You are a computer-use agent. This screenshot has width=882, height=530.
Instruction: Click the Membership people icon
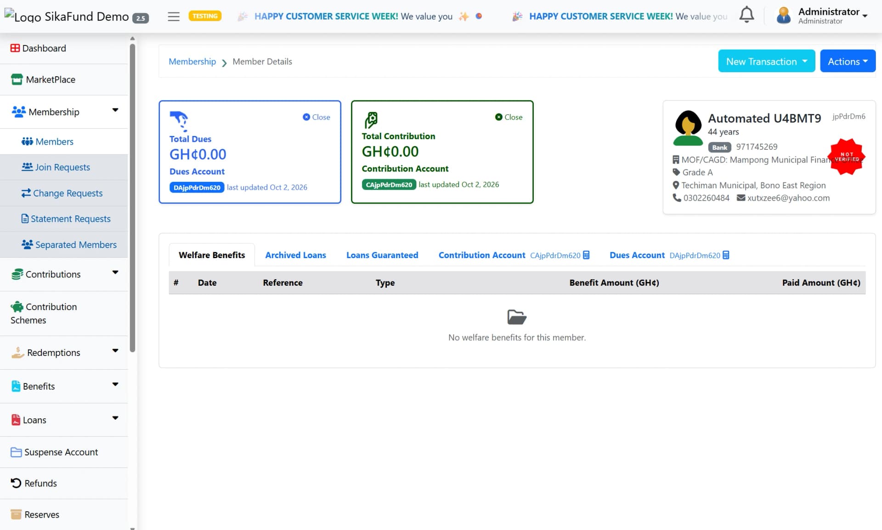(18, 112)
